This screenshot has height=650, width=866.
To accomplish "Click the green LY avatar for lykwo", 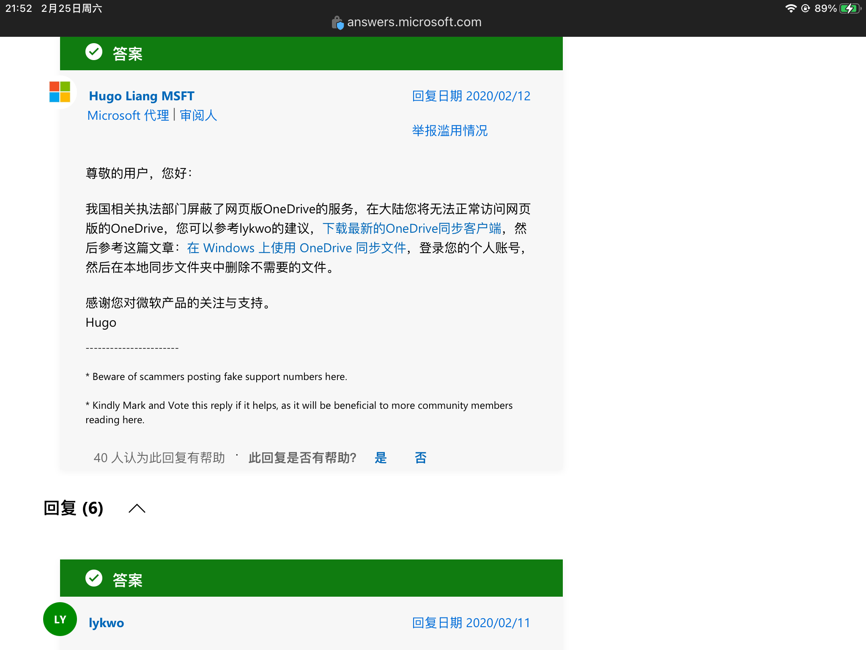I will click(60, 619).
